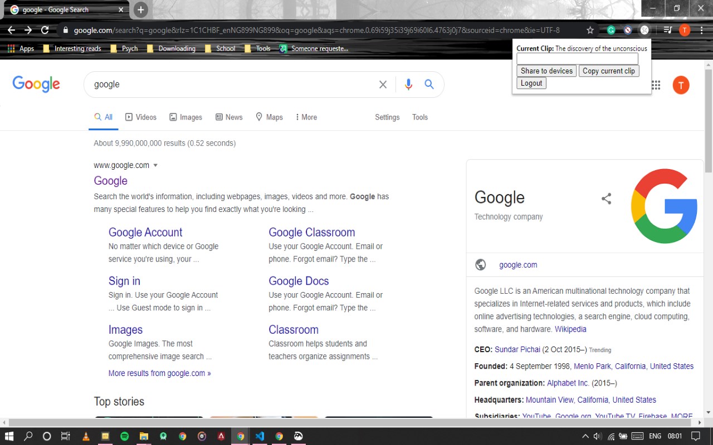Start a voice search with the microphone
This screenshot has height=445, width=713.
coord(408,85)
